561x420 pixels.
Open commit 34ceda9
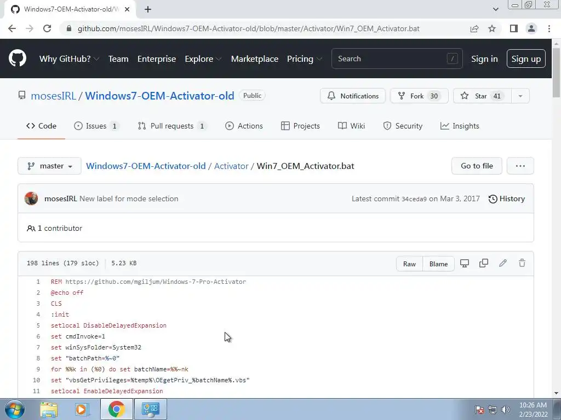[414, 199]
